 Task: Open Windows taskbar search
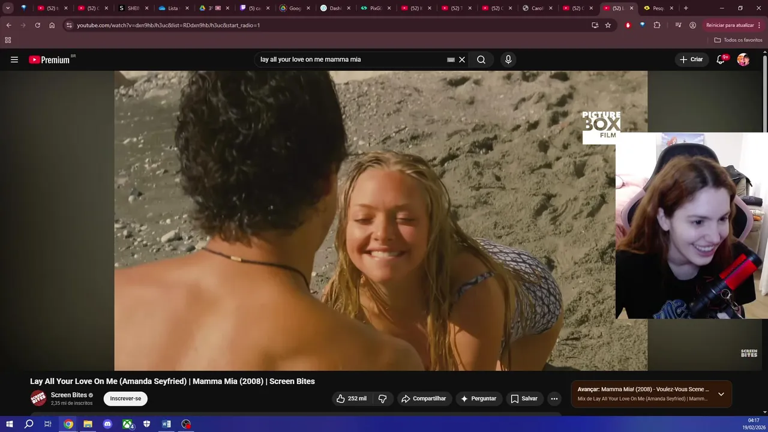point(28,424)
